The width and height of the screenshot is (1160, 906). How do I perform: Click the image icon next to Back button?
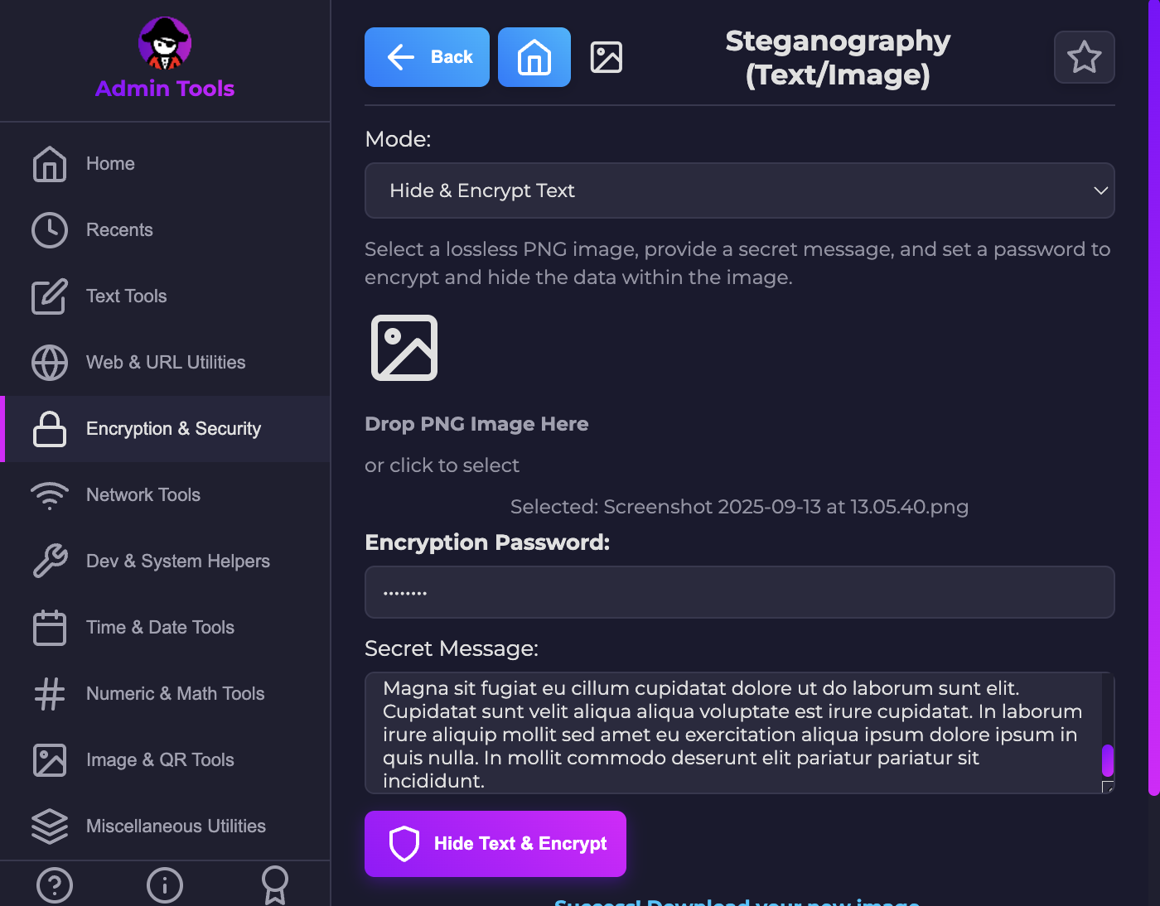(606, 57)
